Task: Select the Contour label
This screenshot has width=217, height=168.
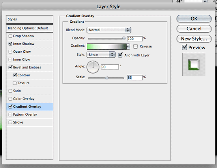Action: [x=24, y=75]
